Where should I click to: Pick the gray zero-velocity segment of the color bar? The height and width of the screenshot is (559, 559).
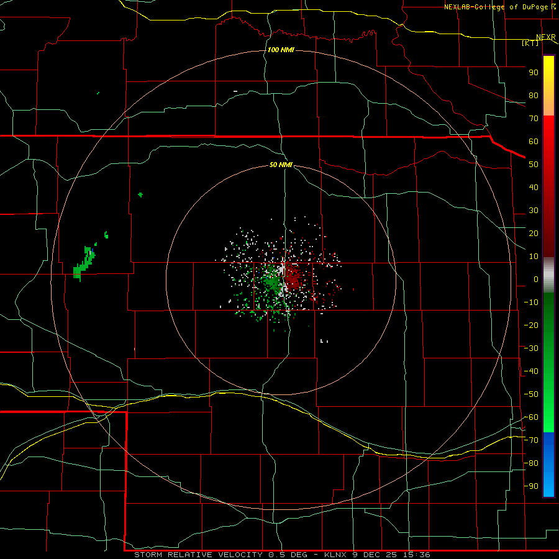tap(548, 275)
